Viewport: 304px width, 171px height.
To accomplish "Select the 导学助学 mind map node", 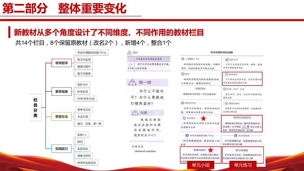I will coord(62,63).
